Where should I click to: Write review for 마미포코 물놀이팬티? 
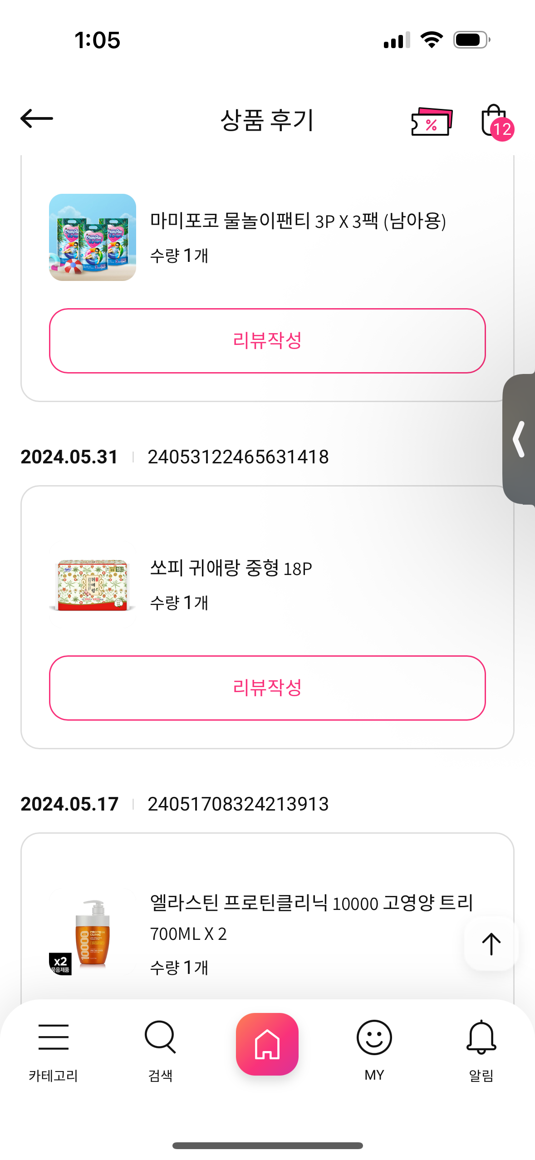[x=267, y=341]
